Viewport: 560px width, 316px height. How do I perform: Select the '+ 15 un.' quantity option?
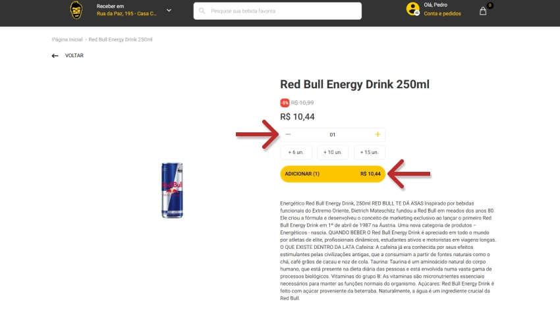coord(370,153)
